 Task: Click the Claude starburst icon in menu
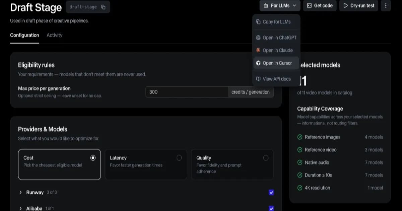258,50
